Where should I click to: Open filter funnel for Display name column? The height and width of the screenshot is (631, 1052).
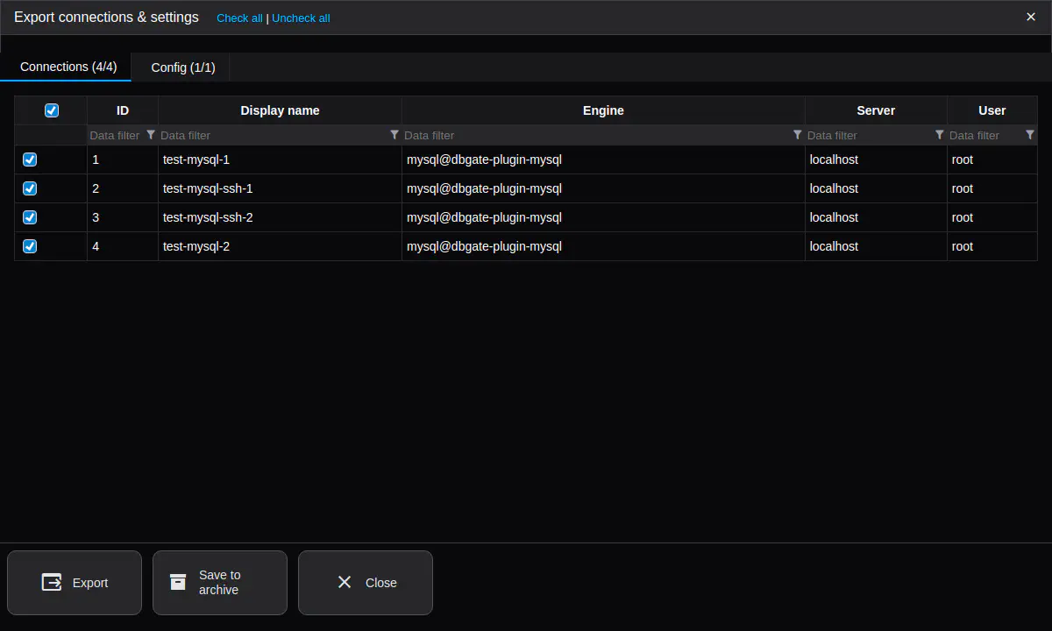394,135
